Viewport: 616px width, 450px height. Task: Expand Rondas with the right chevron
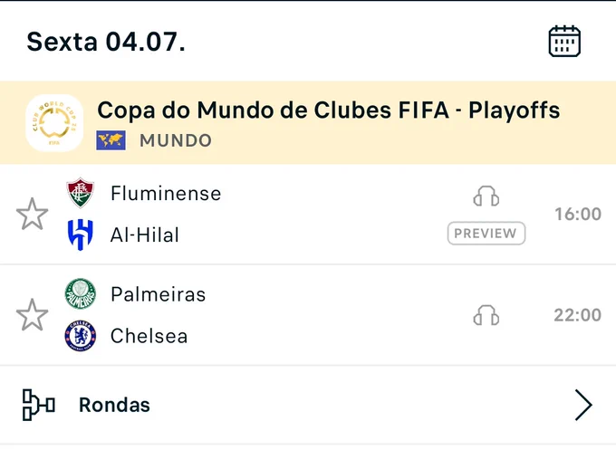pyautogui.click(x=583, y=405)
